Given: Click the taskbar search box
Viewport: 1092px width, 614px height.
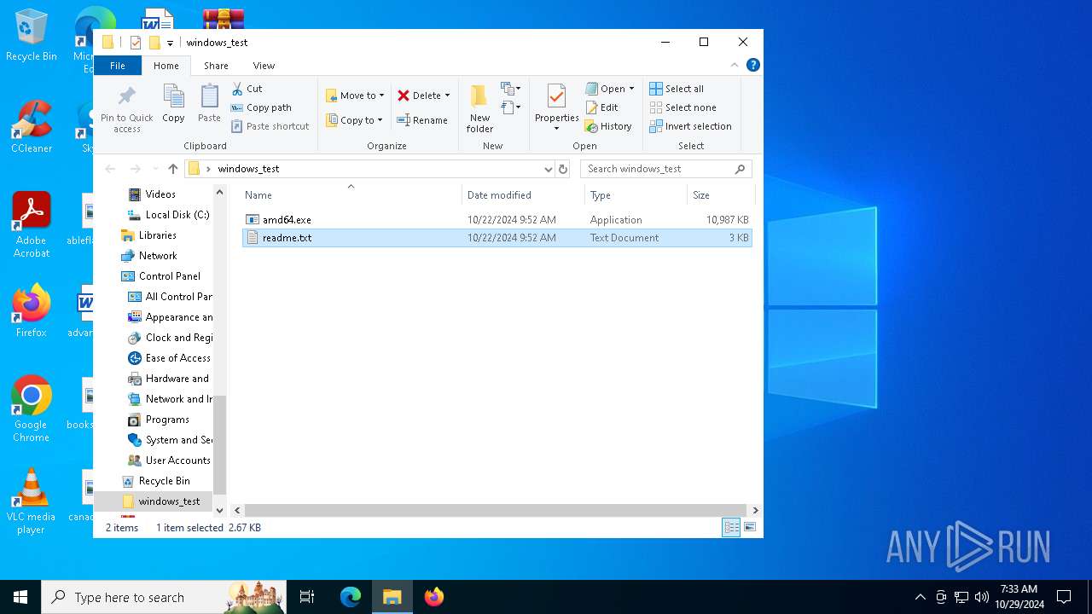Looking at the screenshot, I should [x=164, y=597].
